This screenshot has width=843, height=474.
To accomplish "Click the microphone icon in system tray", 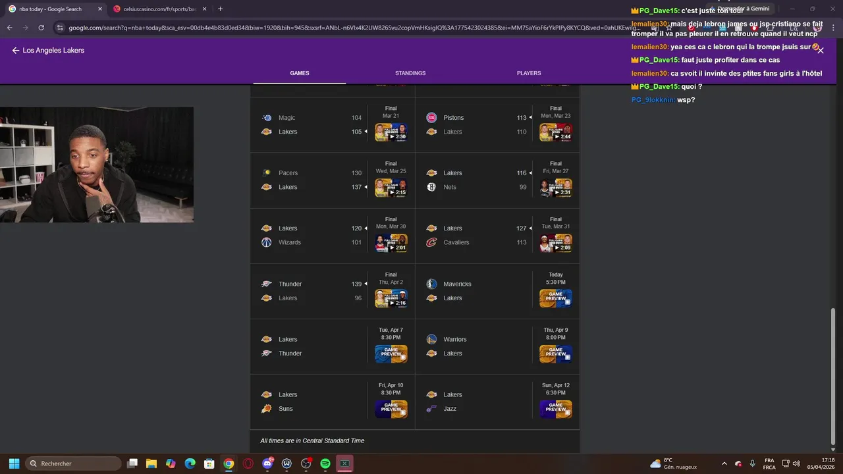I will point(753,463).
